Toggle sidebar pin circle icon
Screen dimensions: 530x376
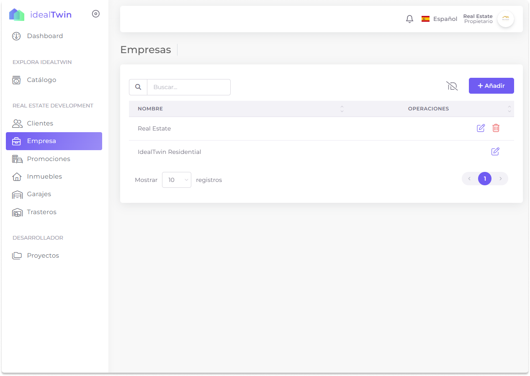(x=96, y=14)
